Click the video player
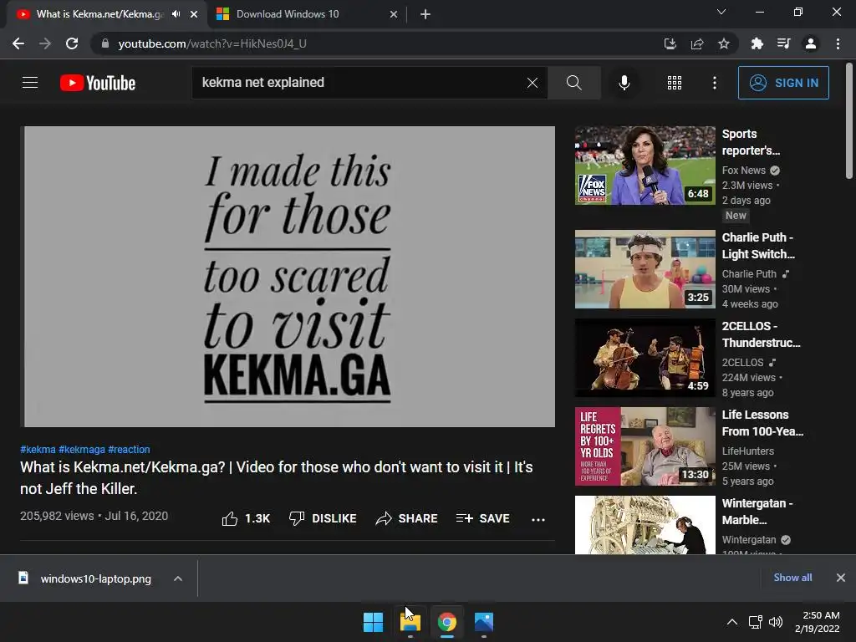This screenshot has width=856, height=642. [x=288, y=276]
